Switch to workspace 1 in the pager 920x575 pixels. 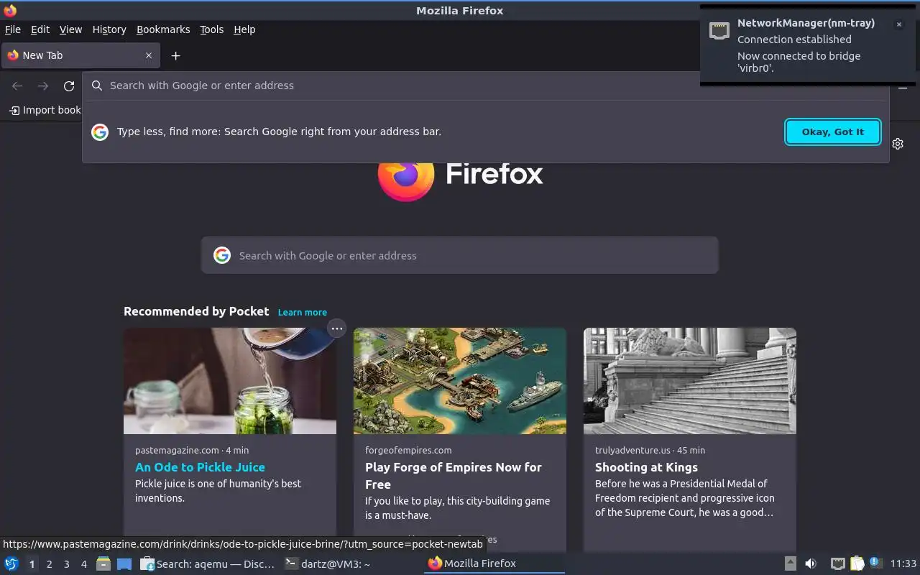point(32,564)
